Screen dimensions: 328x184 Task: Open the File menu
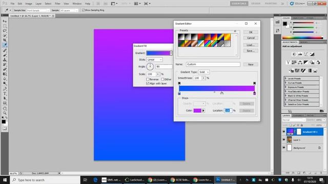click(x=12, y=4)
